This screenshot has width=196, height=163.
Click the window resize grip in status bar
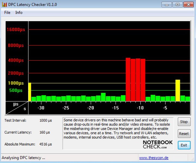coord(192,159)
